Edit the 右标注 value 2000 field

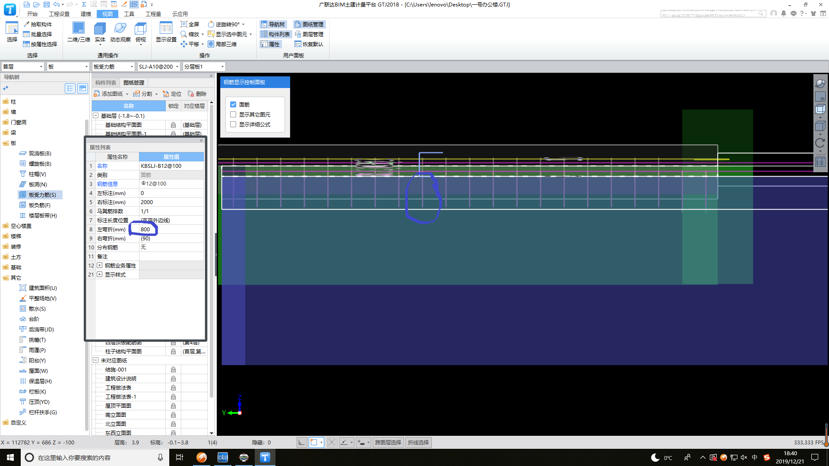click(171, 202)
